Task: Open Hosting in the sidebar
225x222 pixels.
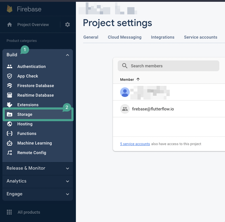Action: (25, 124)
